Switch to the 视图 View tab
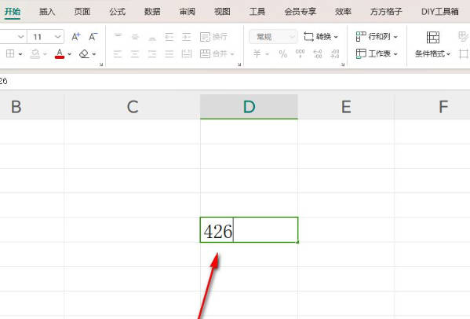The image size is (470, 319). (222, 12)
